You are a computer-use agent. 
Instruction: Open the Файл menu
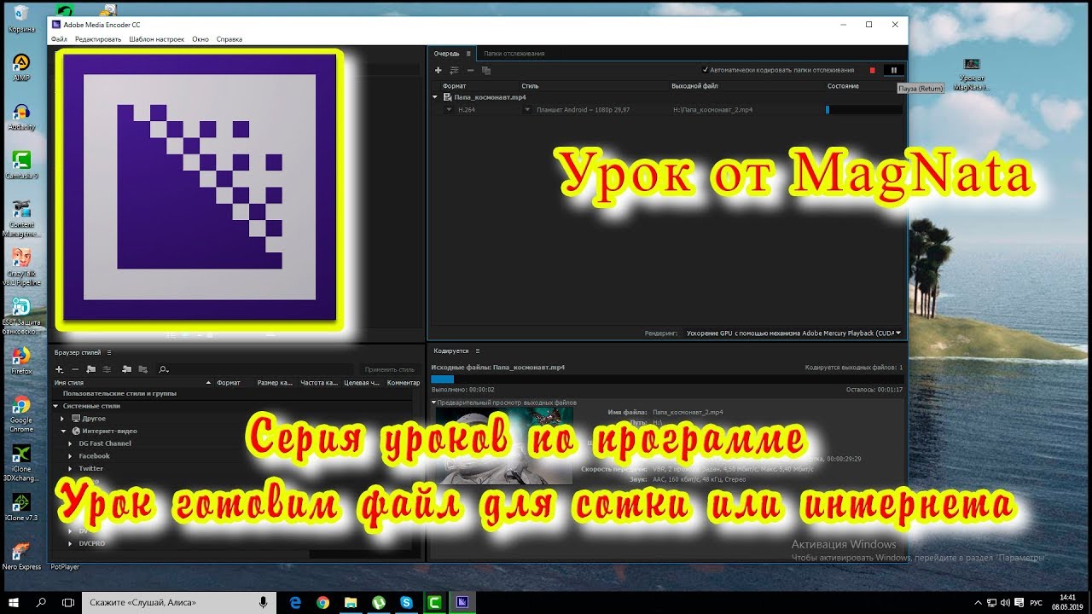tap(59, 39)
